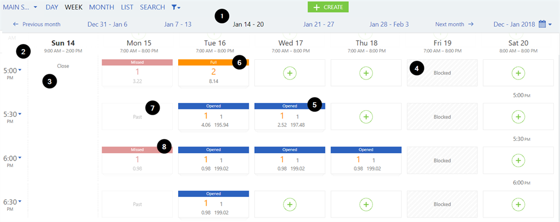Click plus icon in Sat 20 5:30 slot
The width and height of the screenshot is (560, 222).
(x=518, y=117)
